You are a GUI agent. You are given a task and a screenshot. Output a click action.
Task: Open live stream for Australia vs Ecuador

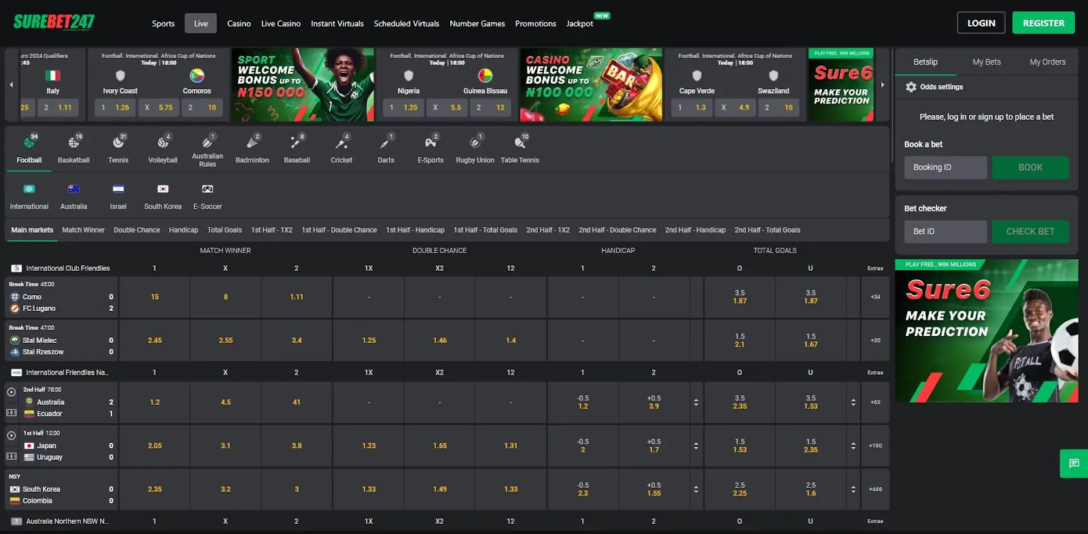[x=12, y=392]
